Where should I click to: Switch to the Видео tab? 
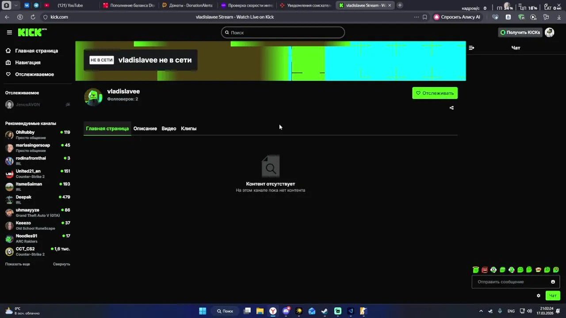pos(169,129)
